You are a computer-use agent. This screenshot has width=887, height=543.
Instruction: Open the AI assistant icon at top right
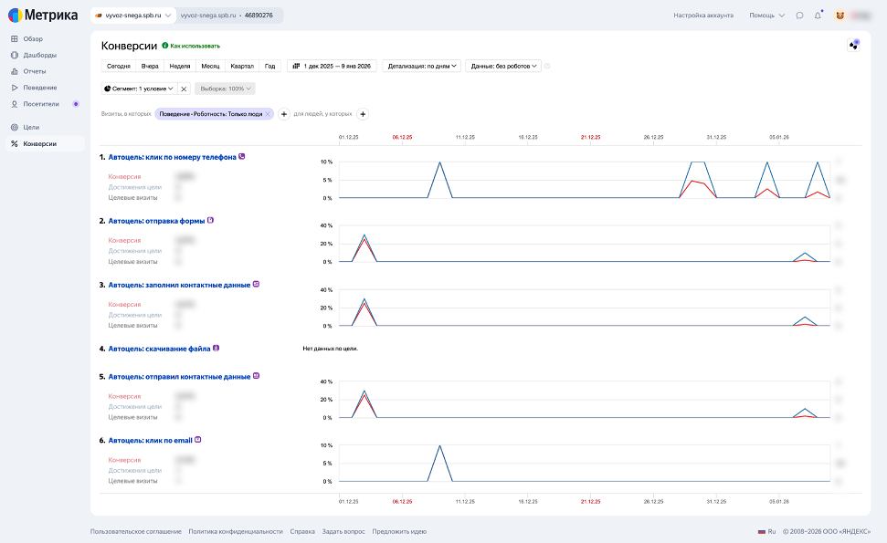853,45
